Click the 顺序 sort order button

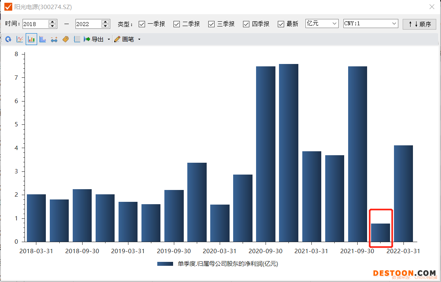[x=419, y=24]
